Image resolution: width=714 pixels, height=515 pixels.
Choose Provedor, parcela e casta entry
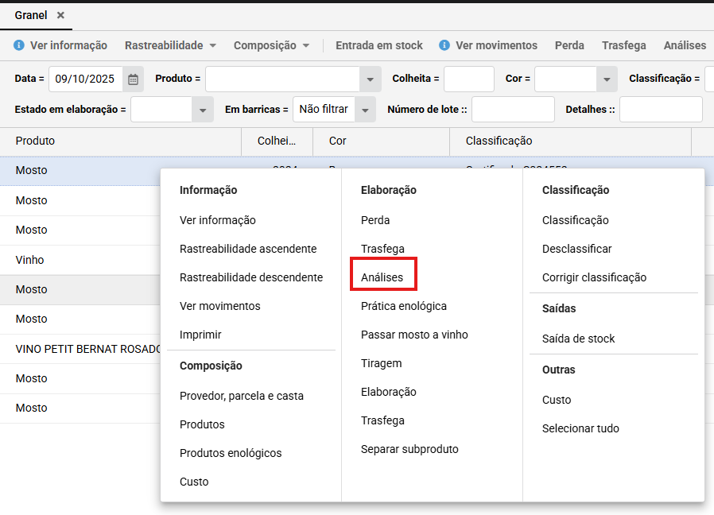242,396
